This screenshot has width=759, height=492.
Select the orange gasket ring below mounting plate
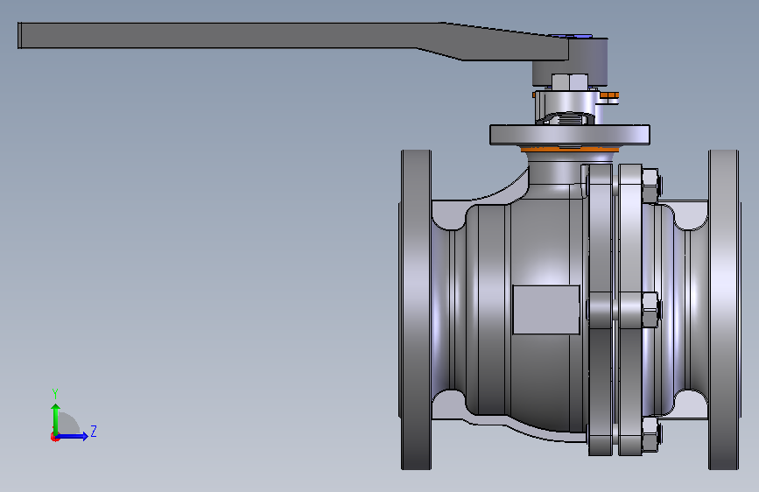coord(570,150)
